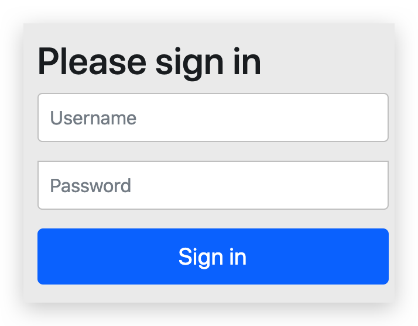Focus the Username text box
418x326 pixels.
click(x=213, y=117)
